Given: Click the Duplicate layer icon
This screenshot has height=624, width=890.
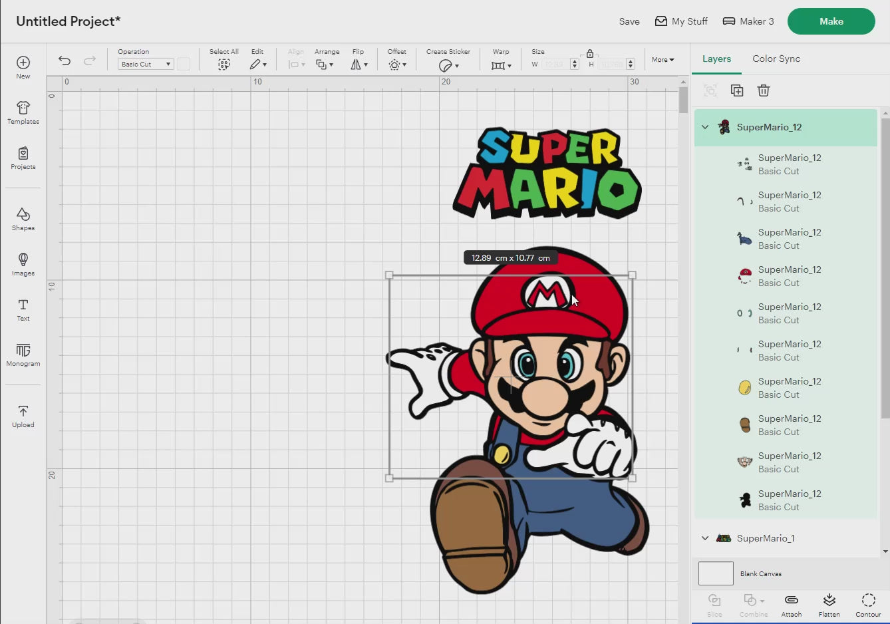Looking at the screenshot, I should [737, 90].
